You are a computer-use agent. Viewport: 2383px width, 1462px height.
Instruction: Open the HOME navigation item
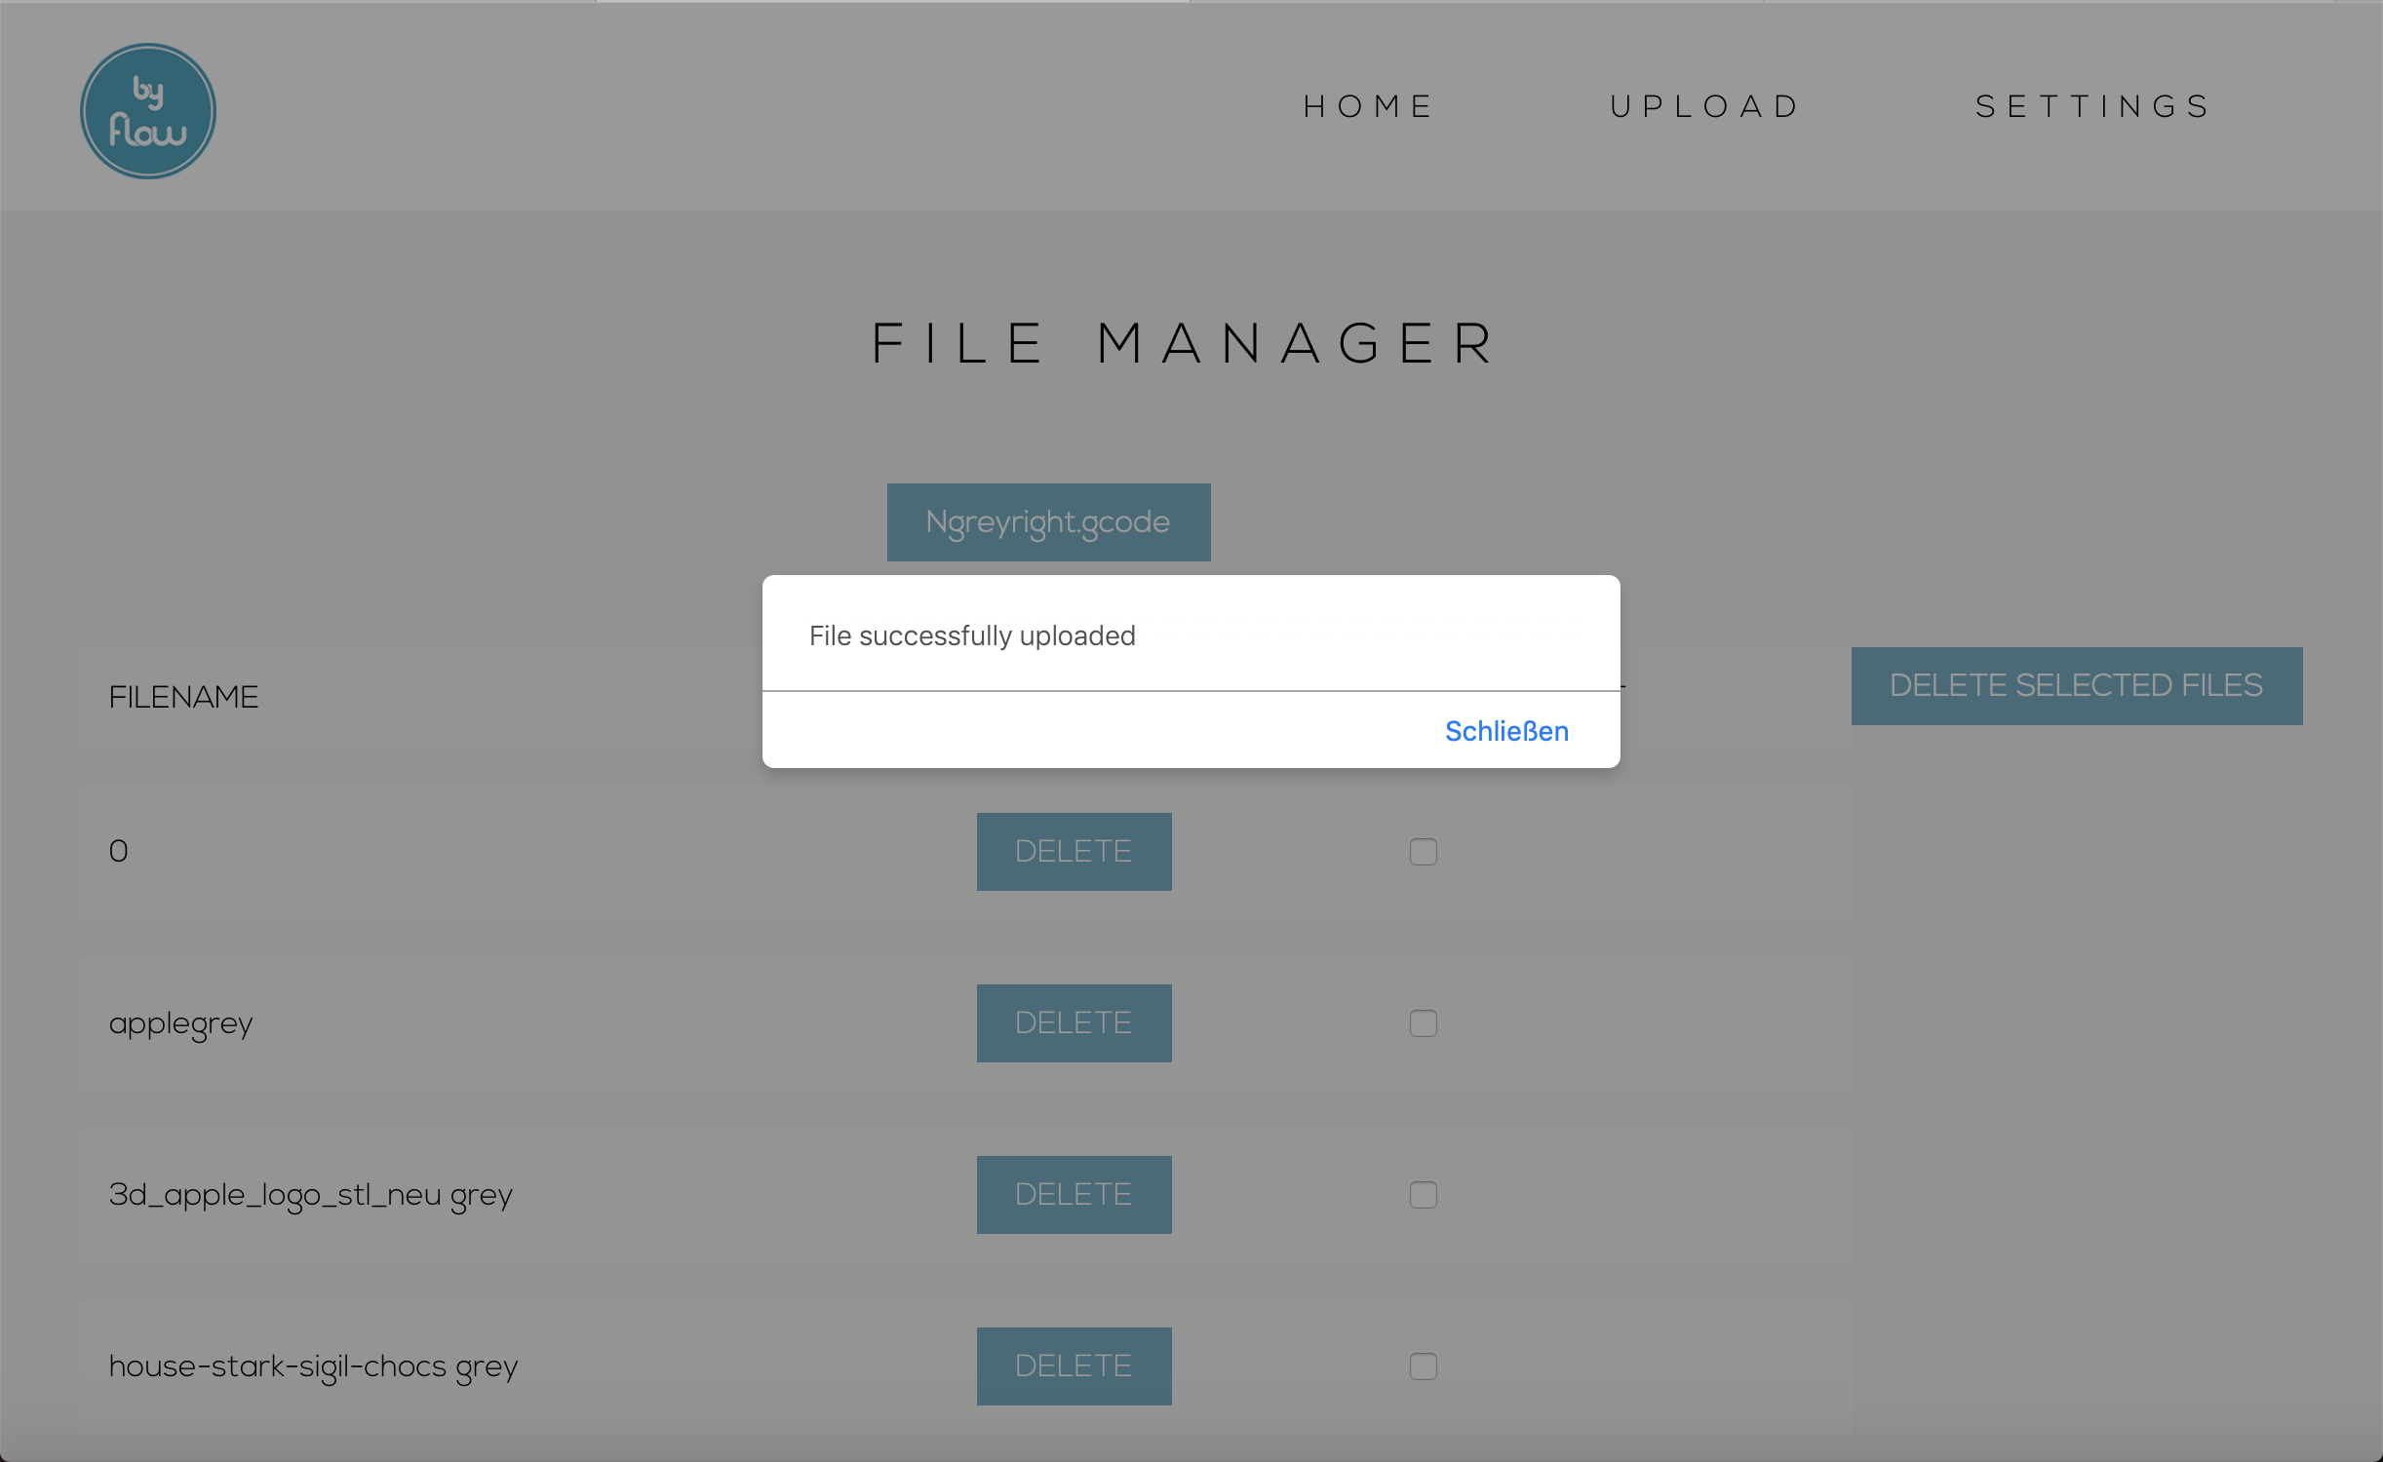(1368, 106)
